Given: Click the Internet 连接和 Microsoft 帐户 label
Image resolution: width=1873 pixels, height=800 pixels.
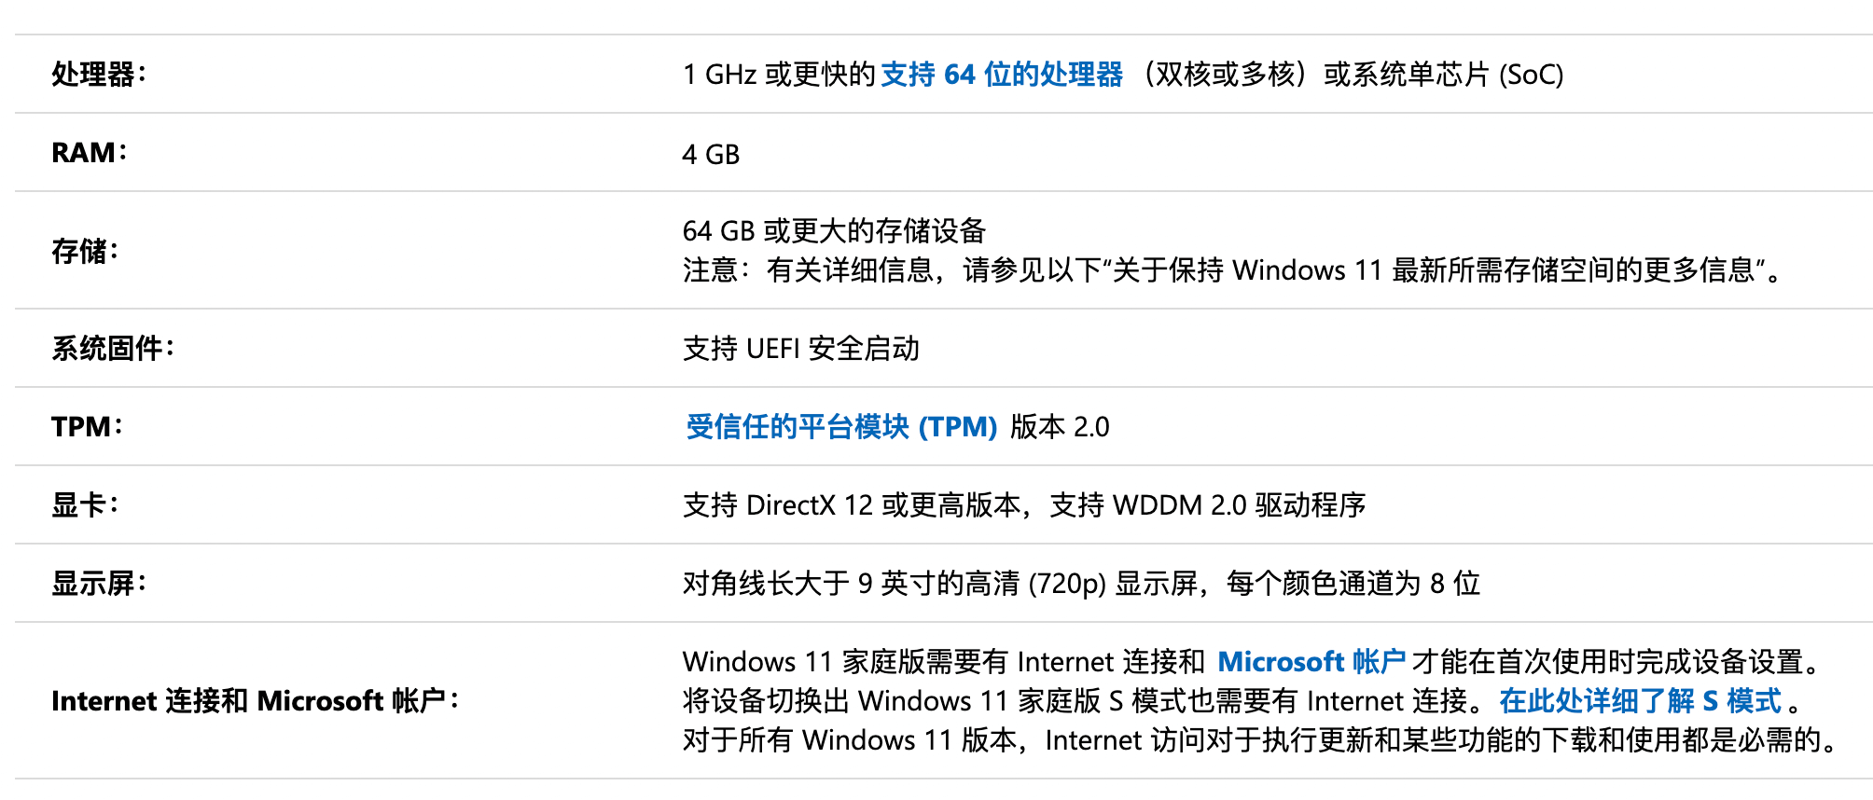Looking at the screenshot, I should 256,701.
